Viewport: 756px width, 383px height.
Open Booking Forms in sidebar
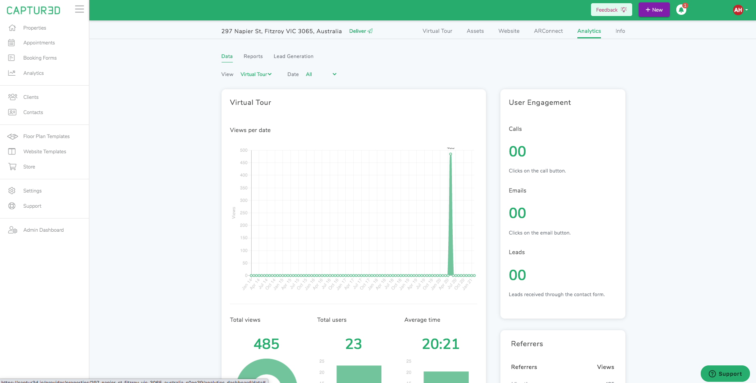tap(40, 58)
